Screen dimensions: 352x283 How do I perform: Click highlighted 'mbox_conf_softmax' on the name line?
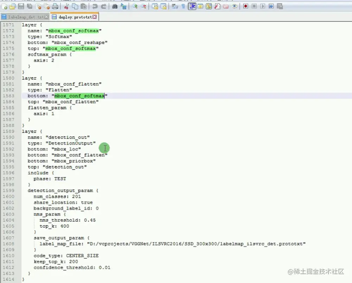[73, 31]
